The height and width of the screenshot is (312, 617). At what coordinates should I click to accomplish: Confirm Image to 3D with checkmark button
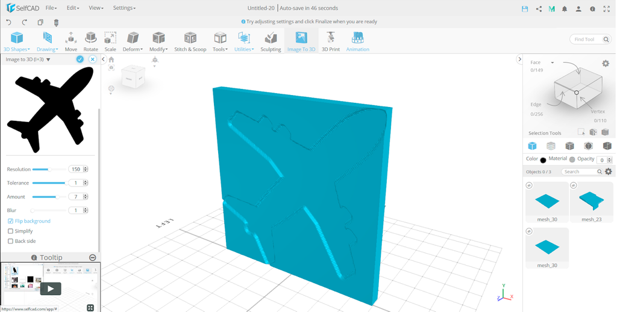tap(80, 60)
